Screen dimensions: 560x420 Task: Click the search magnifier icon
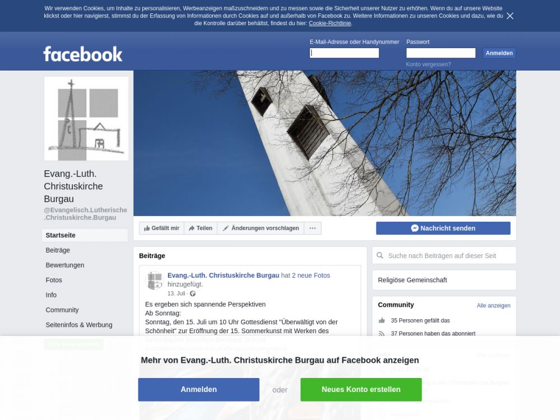point(380,255)
